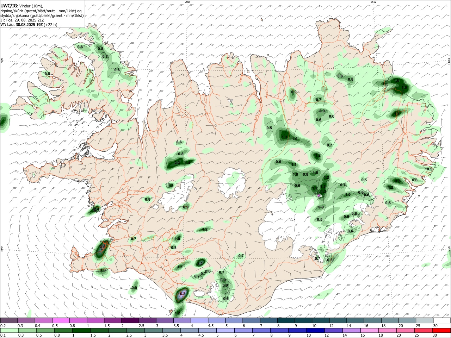Click the 15W longitude label
The image size is (451, 338).
pyautogui.click(x=373, y=2)
